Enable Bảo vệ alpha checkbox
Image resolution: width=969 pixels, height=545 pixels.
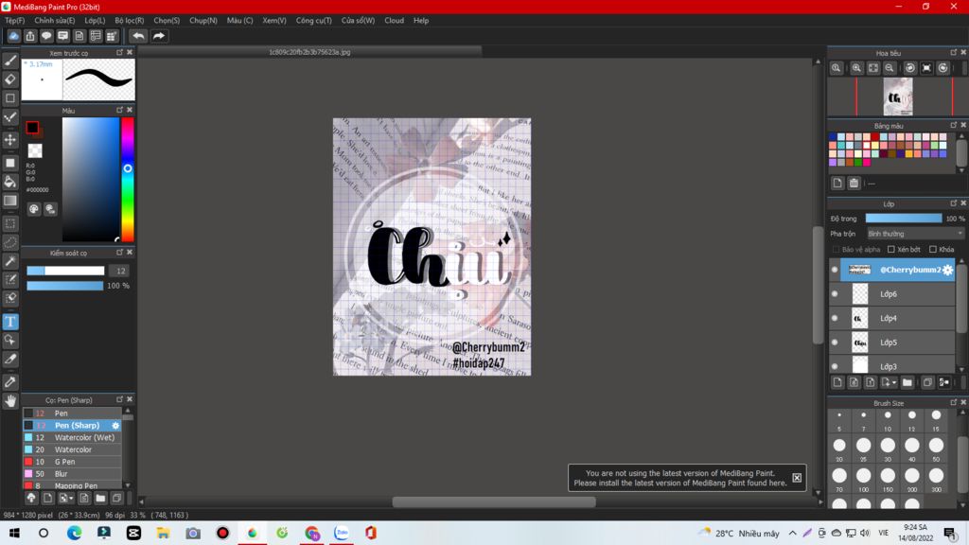click(837, 250)
